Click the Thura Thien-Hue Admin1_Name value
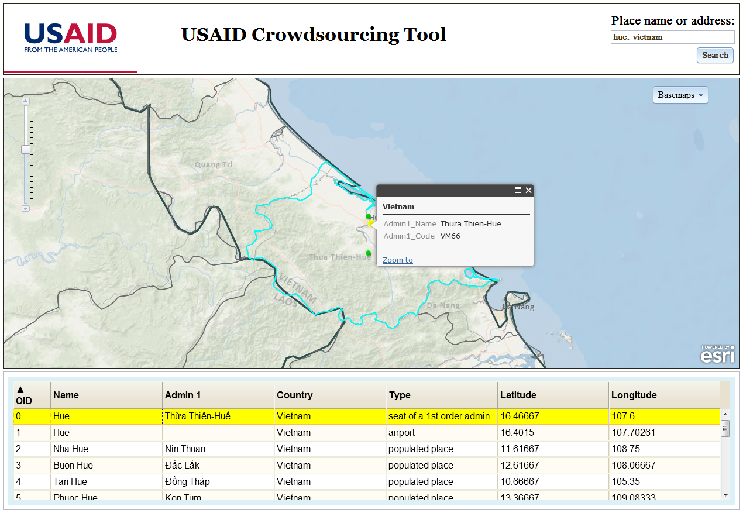743x513 pixels. [x=471, y=223]
